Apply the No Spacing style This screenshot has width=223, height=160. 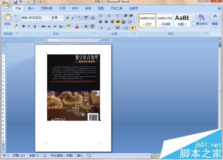point(165,20)
